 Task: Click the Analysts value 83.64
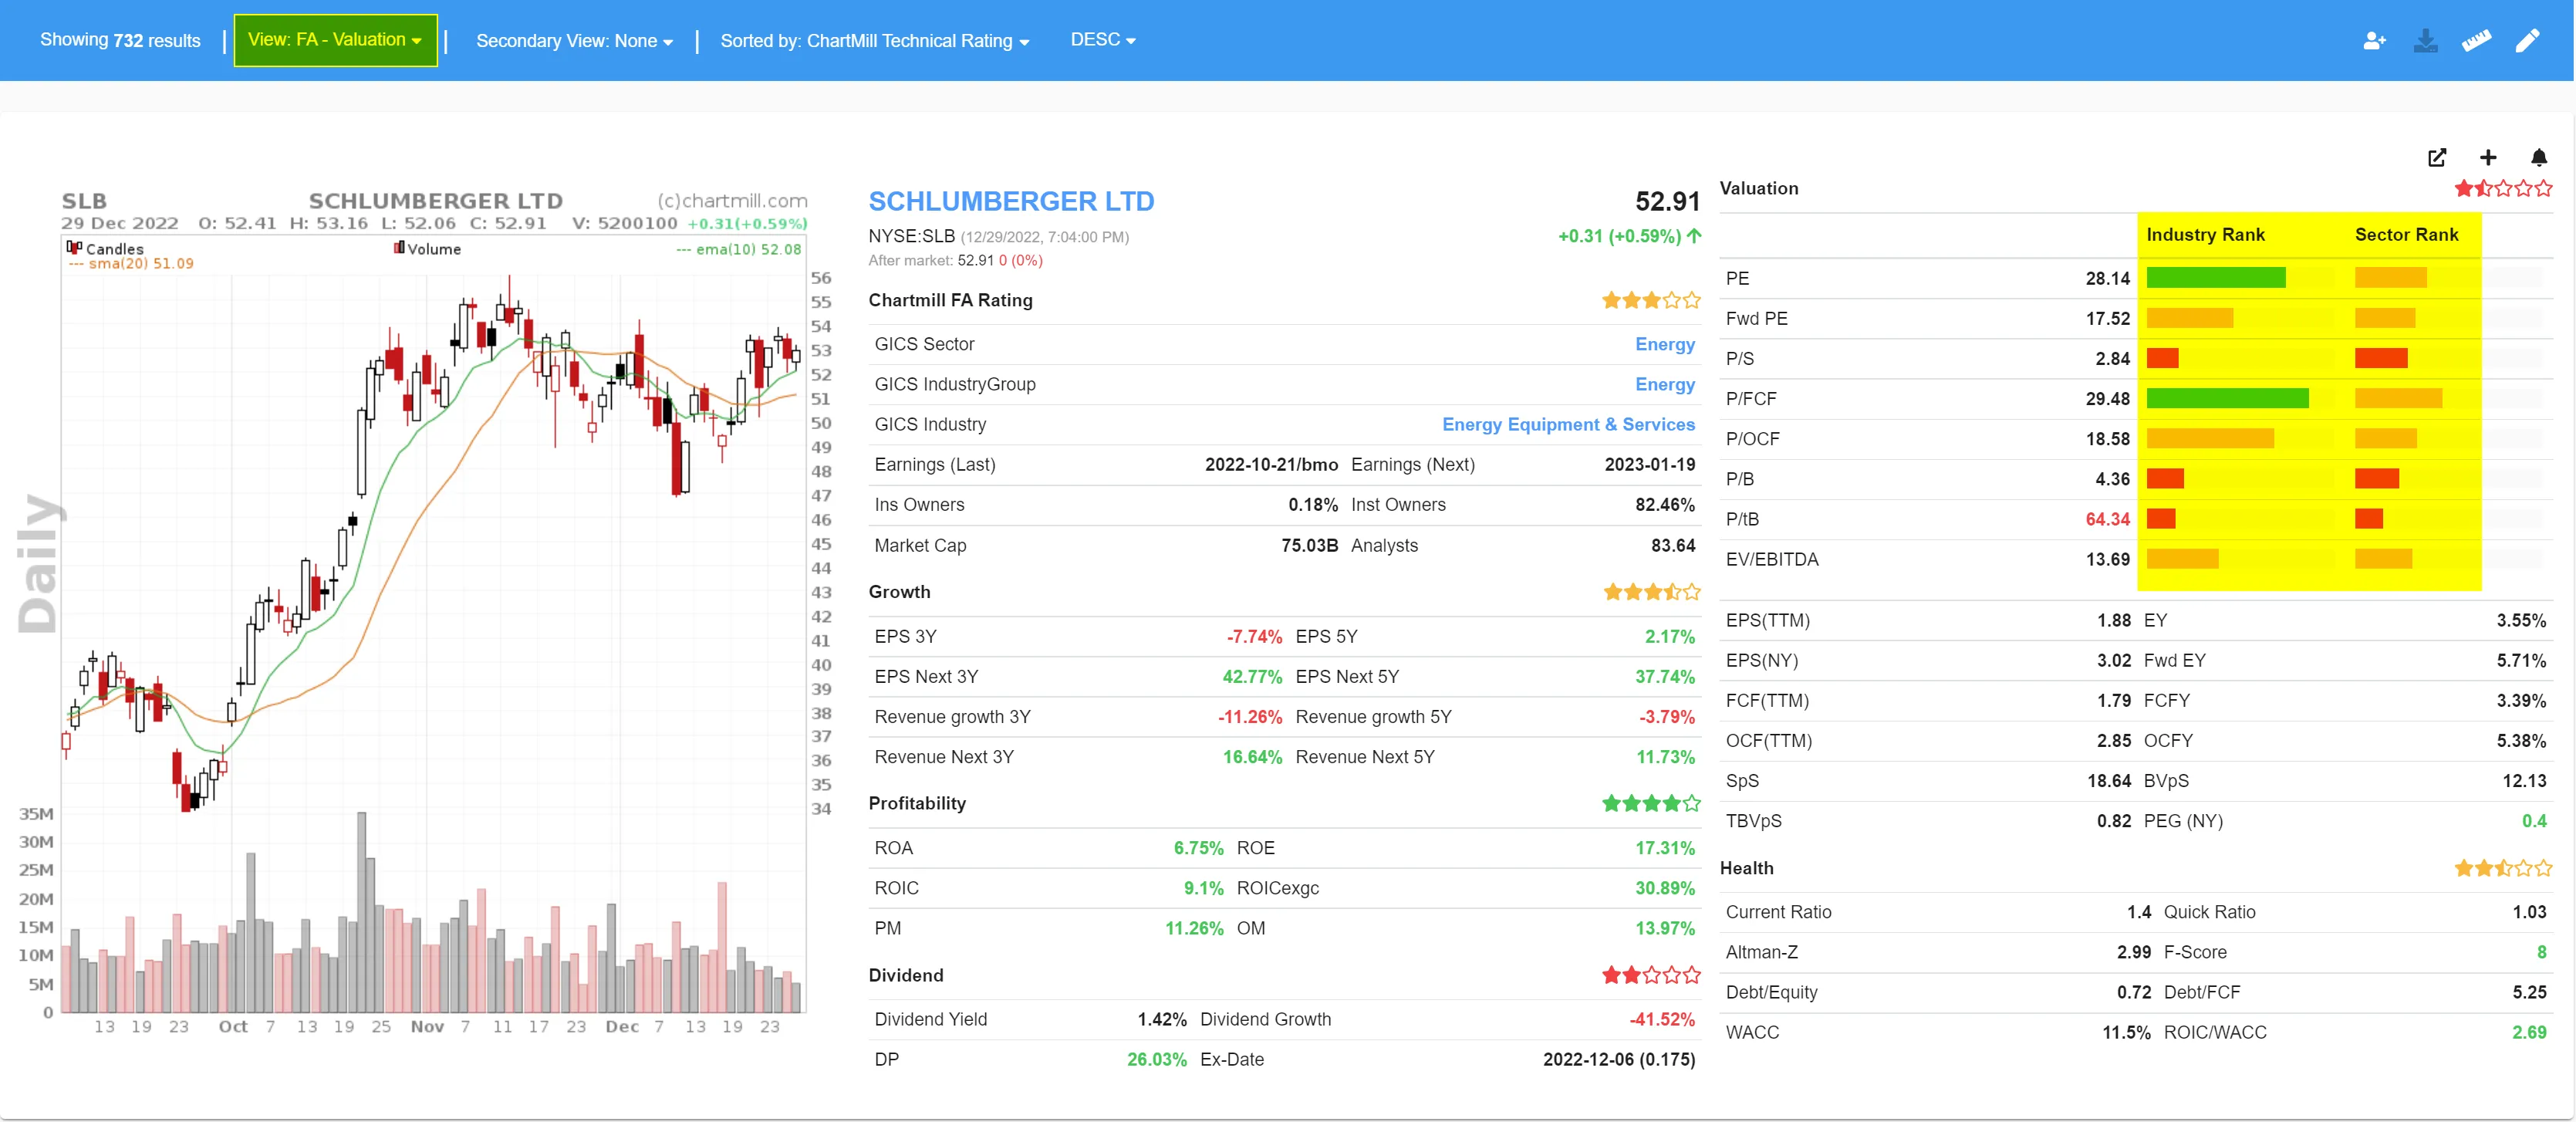1673,545
